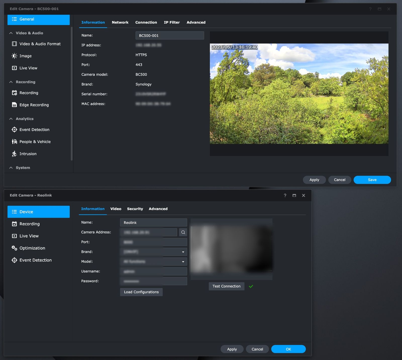Image resolution: width=402 pixels, height=360 pixels.
Task: Open Event Detection in the Reolink dialog
Action: pos(35,260)
